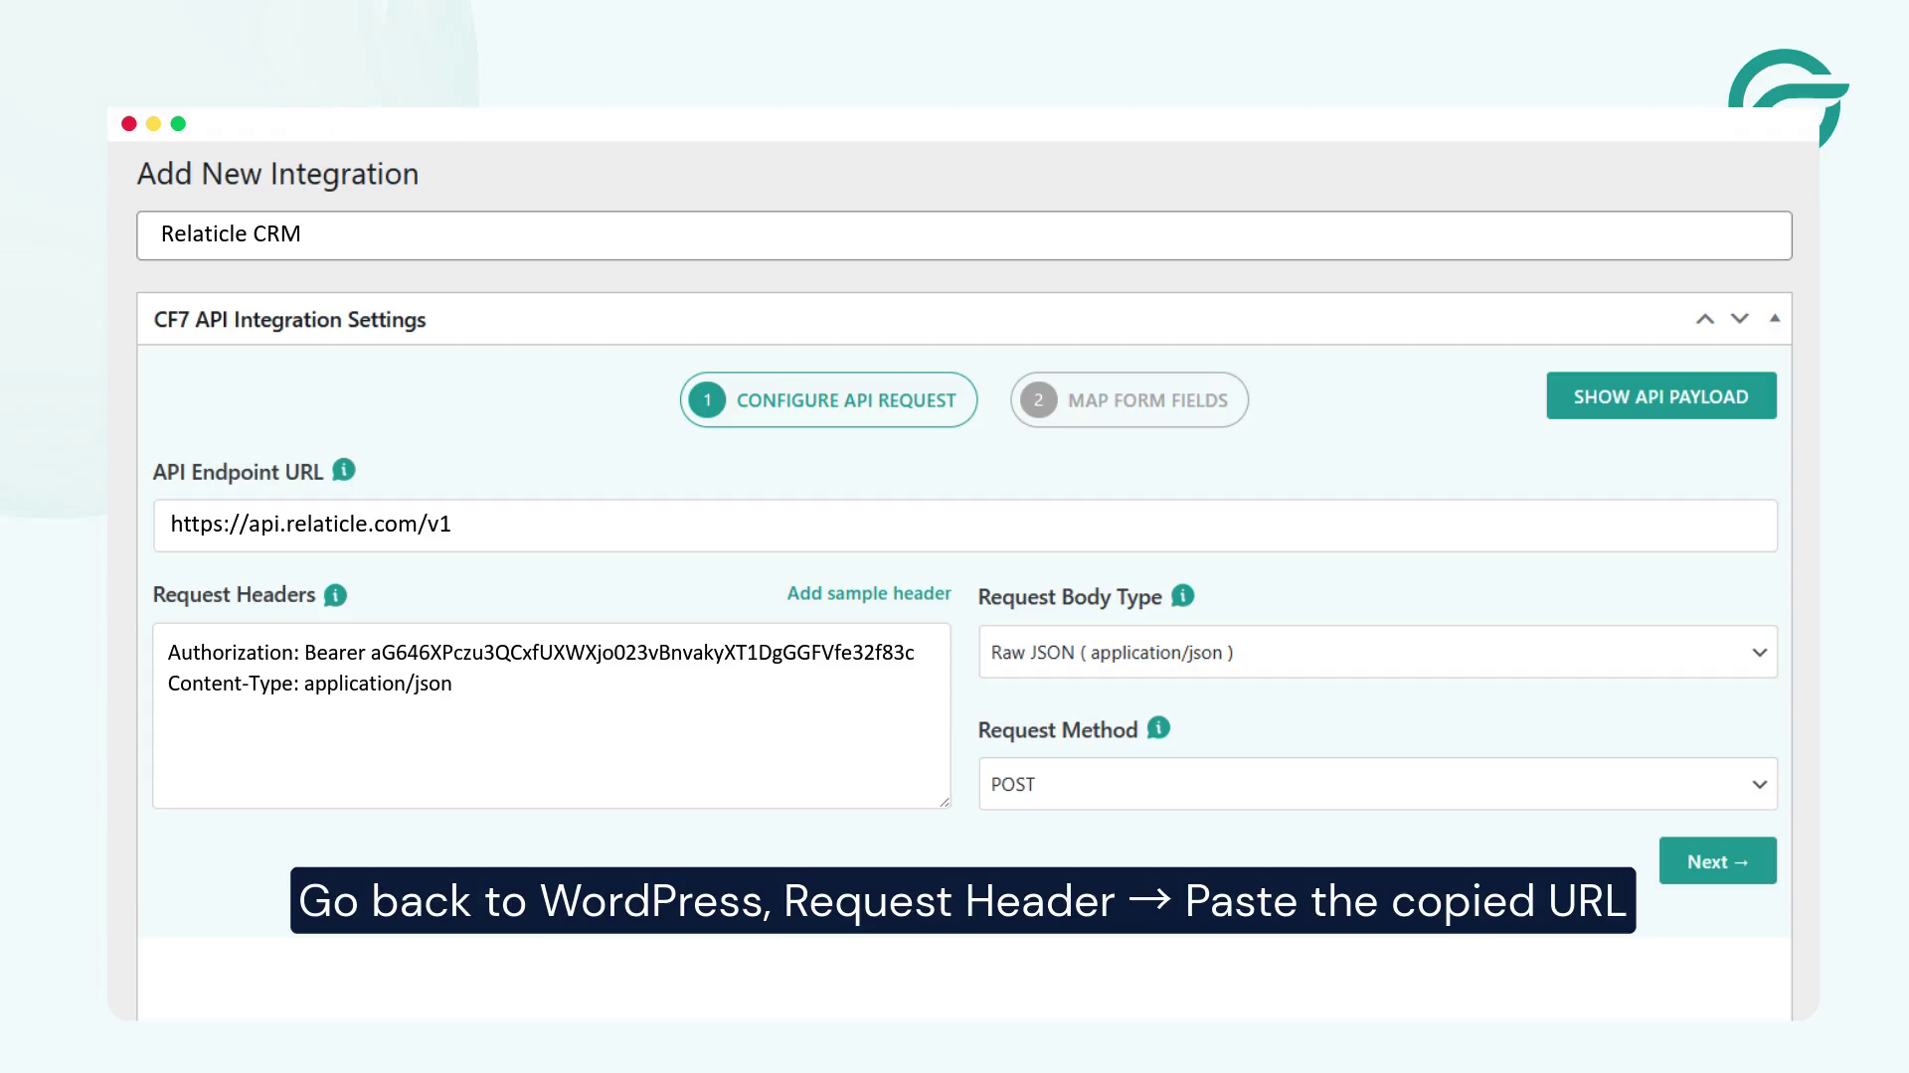Click the integration title field Relaticle CRM

[x=964, y=235]
